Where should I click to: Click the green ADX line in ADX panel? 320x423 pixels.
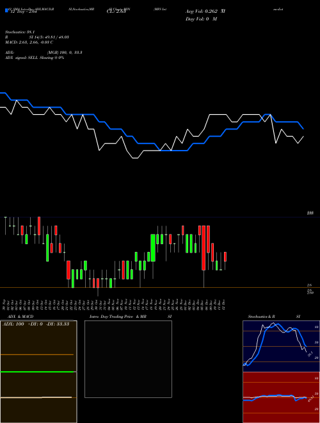coord(37,372)
